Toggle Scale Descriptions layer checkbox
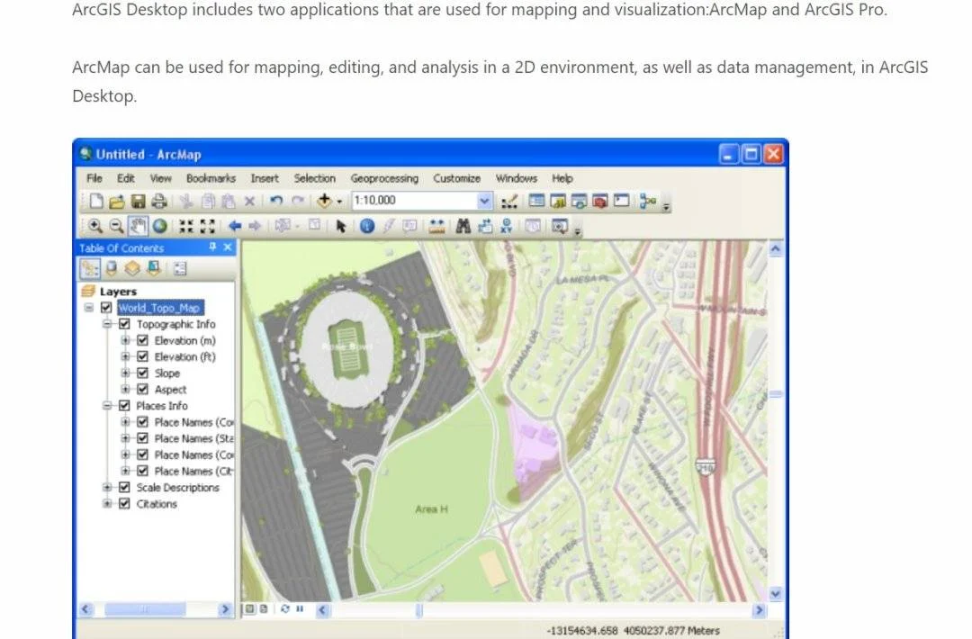This screenshot has width=972, height=639. [x=124, y=487]
